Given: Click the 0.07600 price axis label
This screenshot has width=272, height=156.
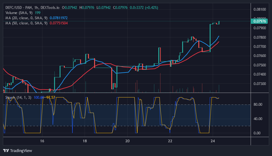Looking at the screenshot, I should [260, 56].
